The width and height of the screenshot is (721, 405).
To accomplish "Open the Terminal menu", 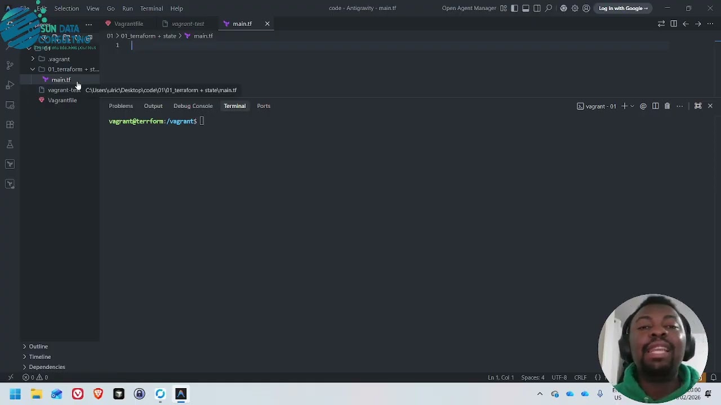I will click(152, 8).
